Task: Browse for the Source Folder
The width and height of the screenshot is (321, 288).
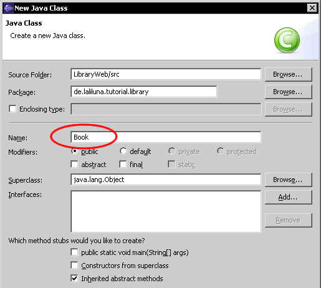Action: click(289, 74)
